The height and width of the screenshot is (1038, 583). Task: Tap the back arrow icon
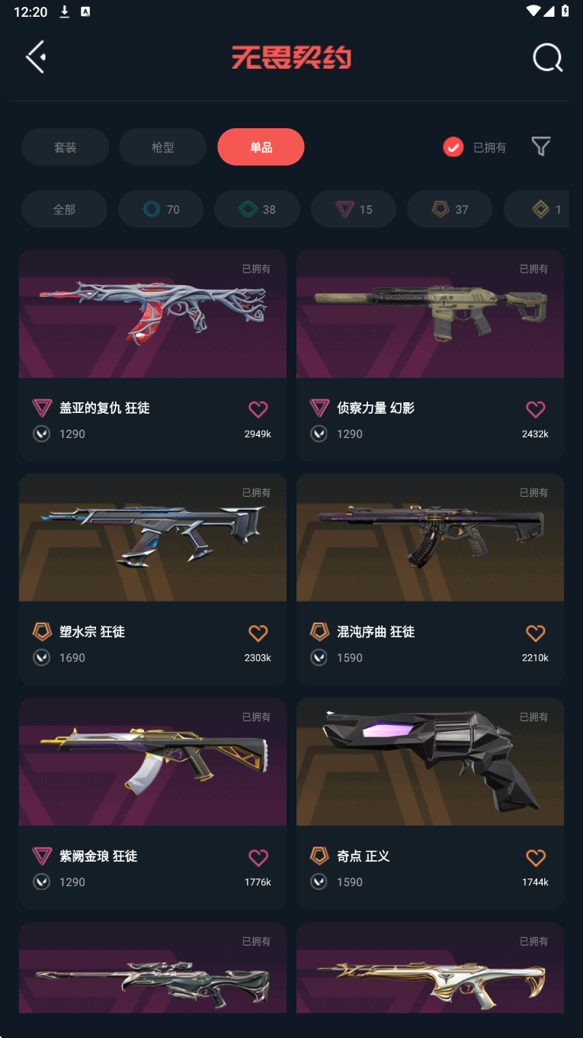pyautogui.click(x=36, y=57)
